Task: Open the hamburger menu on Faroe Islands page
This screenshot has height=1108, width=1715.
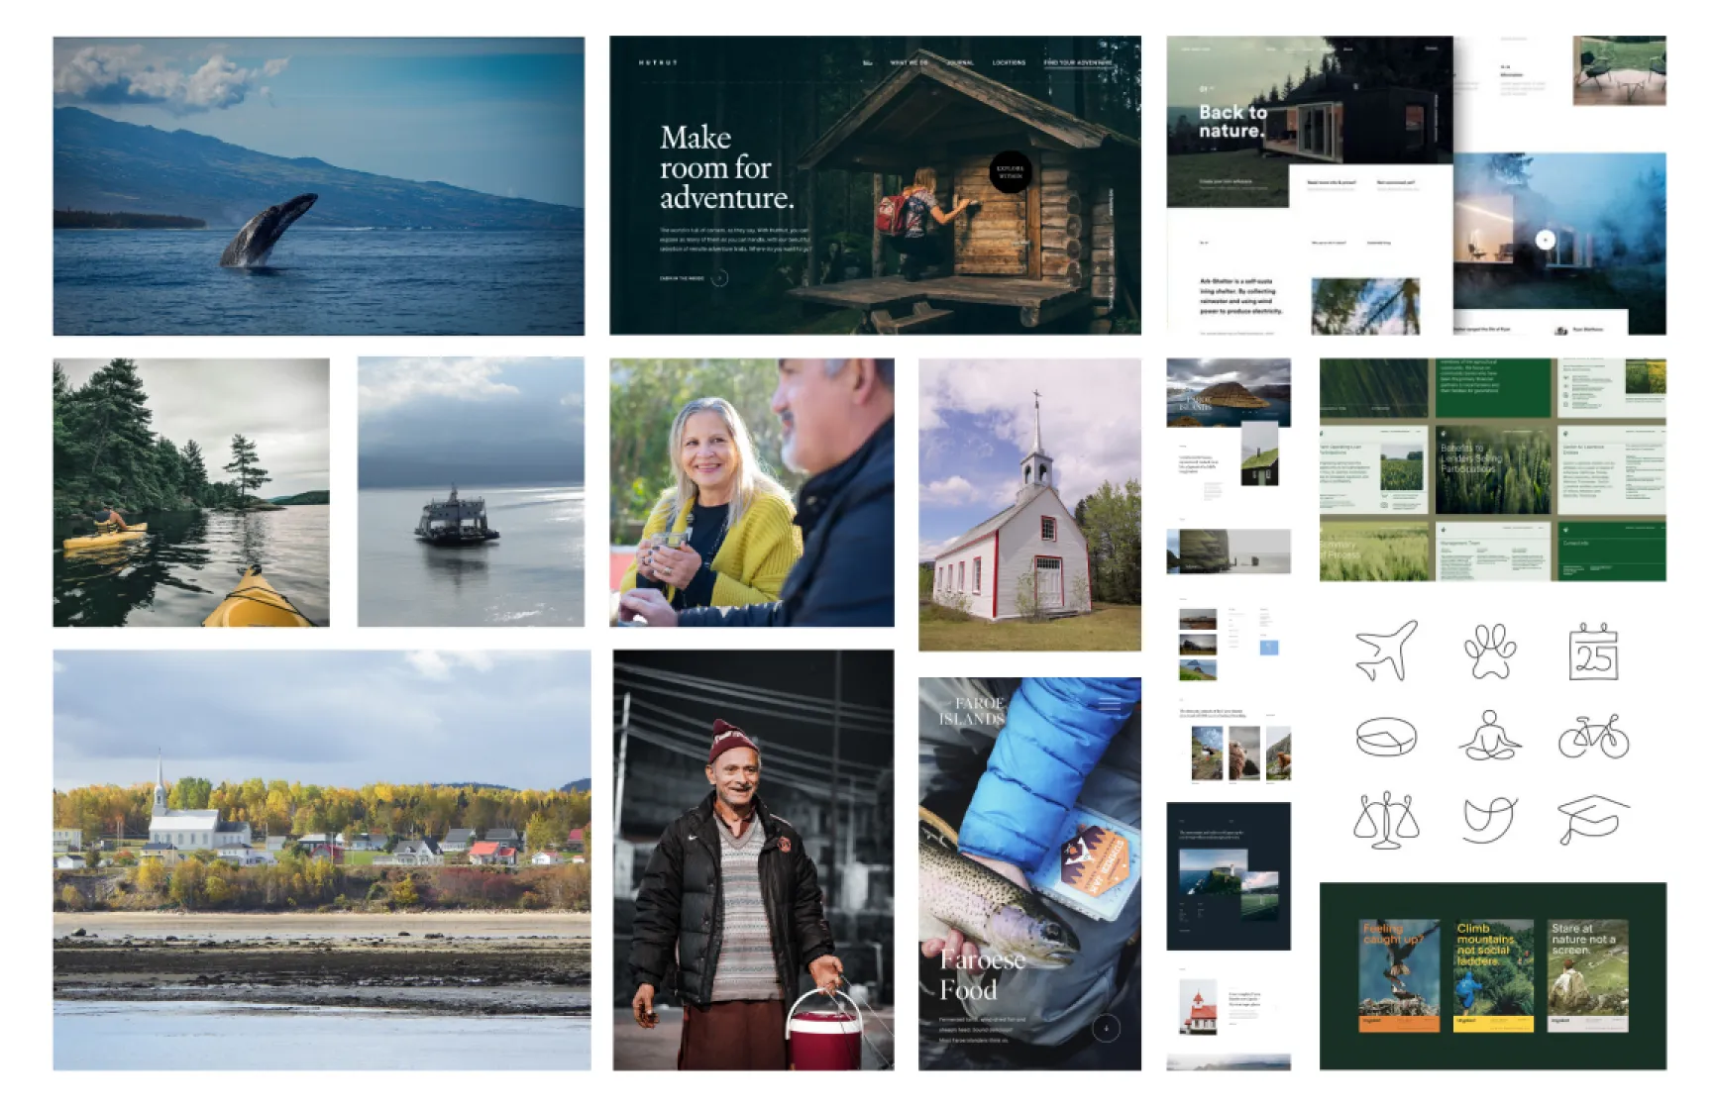Action: (x=1110, y=704)
